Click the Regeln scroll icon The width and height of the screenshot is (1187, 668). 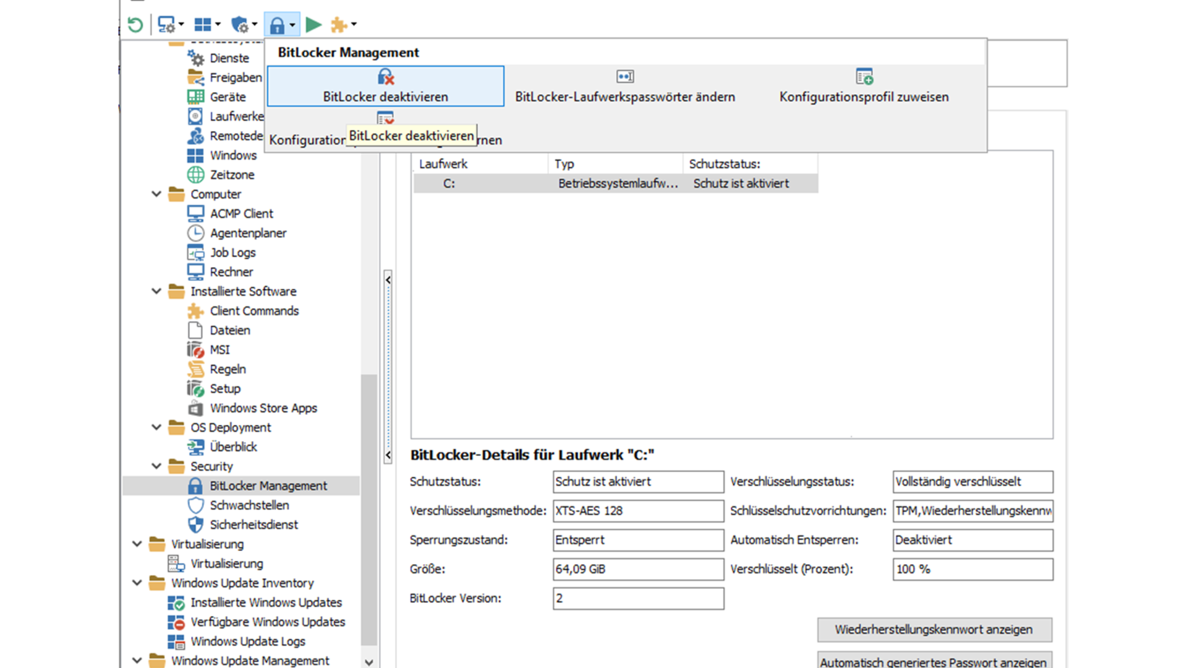click(x=195, y=369)
